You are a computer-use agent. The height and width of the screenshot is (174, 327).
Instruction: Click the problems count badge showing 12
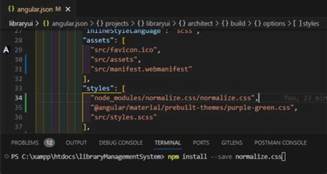pos(49,143)
